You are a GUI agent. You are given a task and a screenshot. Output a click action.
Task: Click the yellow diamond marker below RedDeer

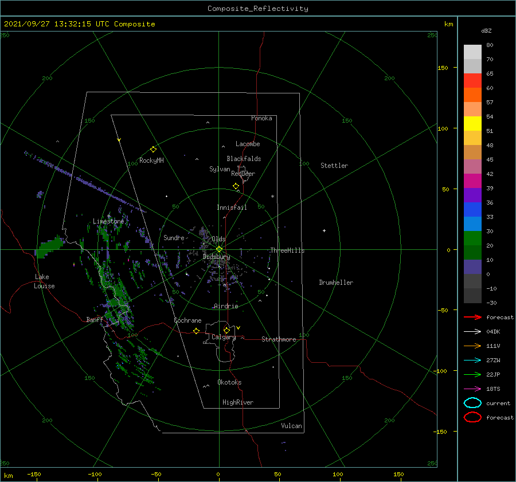[x=236, y=186]
